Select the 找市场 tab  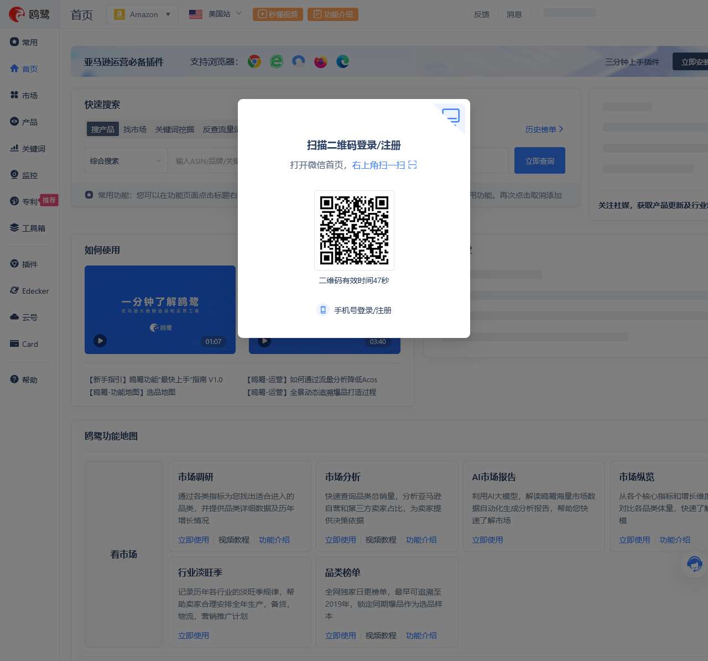135,129
